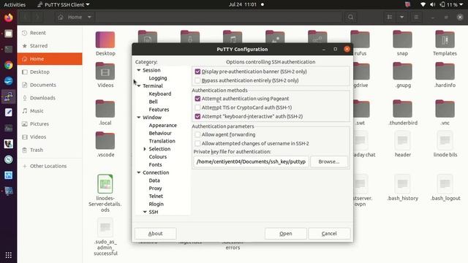
Task: Click clock date in top bar
Action: point(243,4)
